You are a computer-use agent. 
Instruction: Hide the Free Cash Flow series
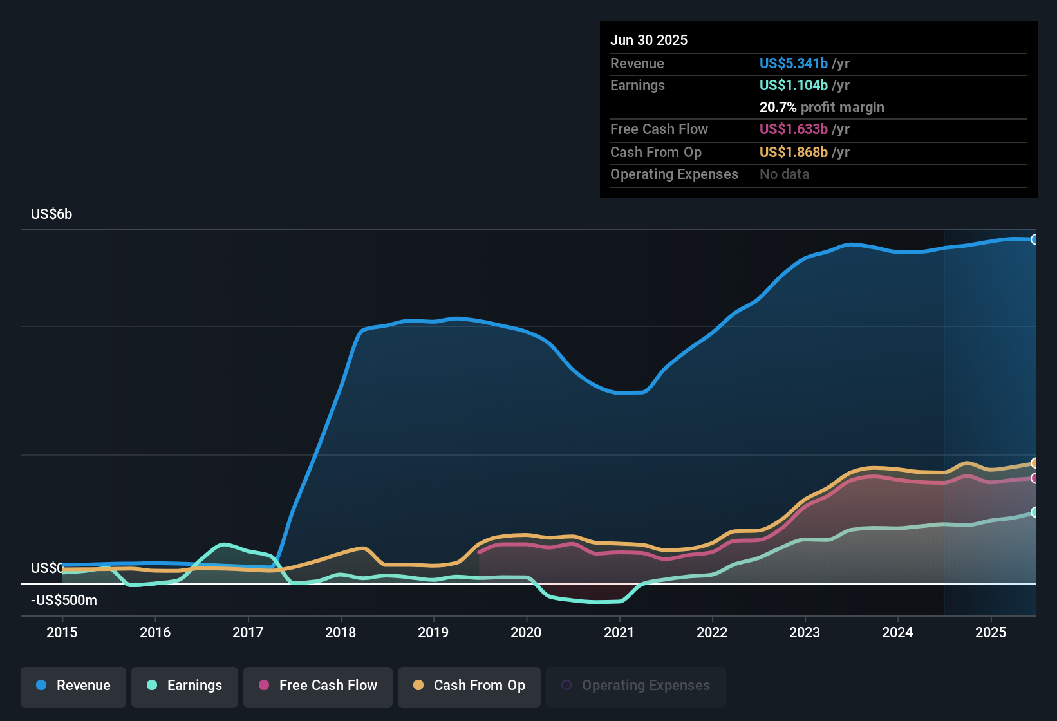(318, 686)
